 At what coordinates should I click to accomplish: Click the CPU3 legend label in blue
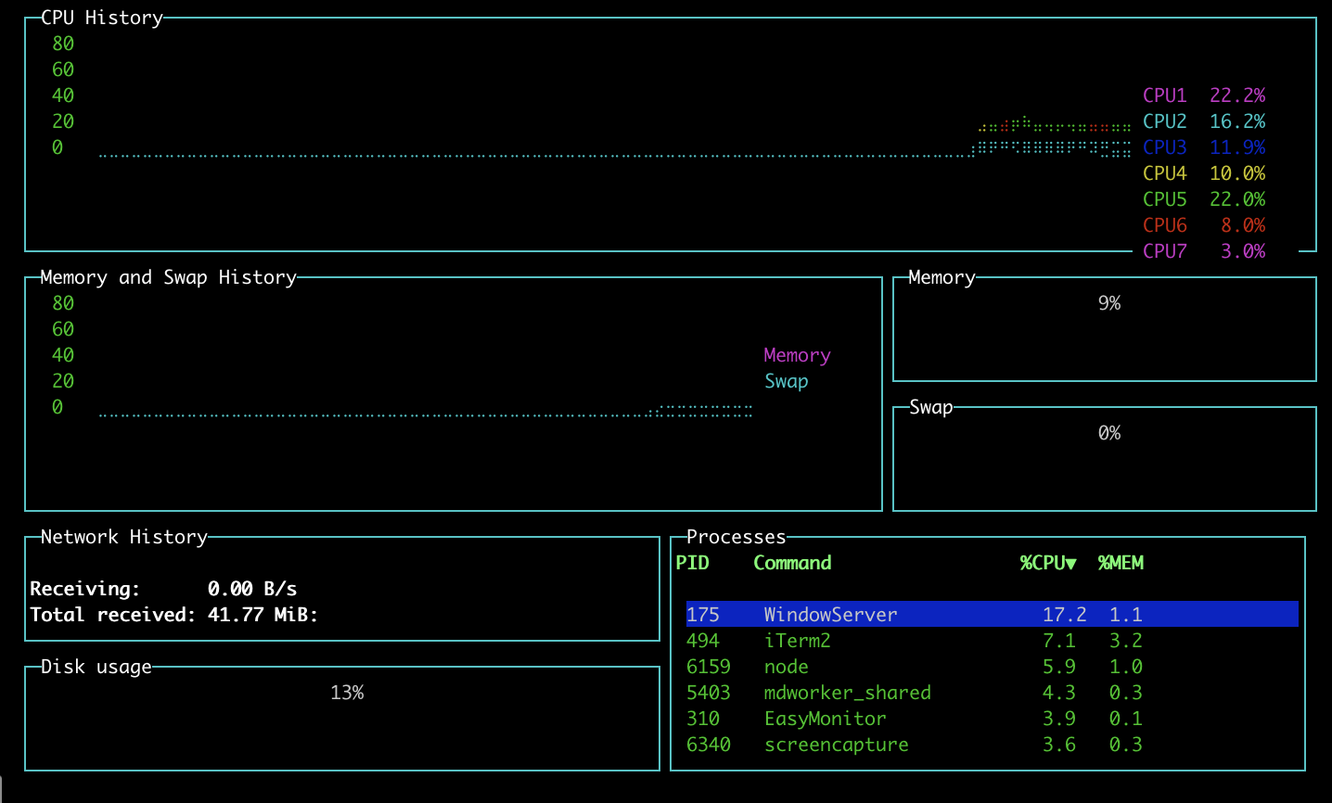click(1164, 147)
